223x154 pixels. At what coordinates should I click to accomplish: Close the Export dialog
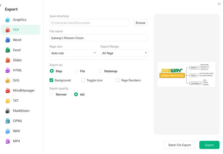tap(219, 4)
